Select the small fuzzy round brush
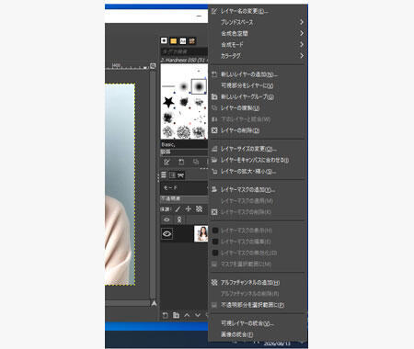The width and height of the screenshot is (414, 349). click(x=184, y=86)
